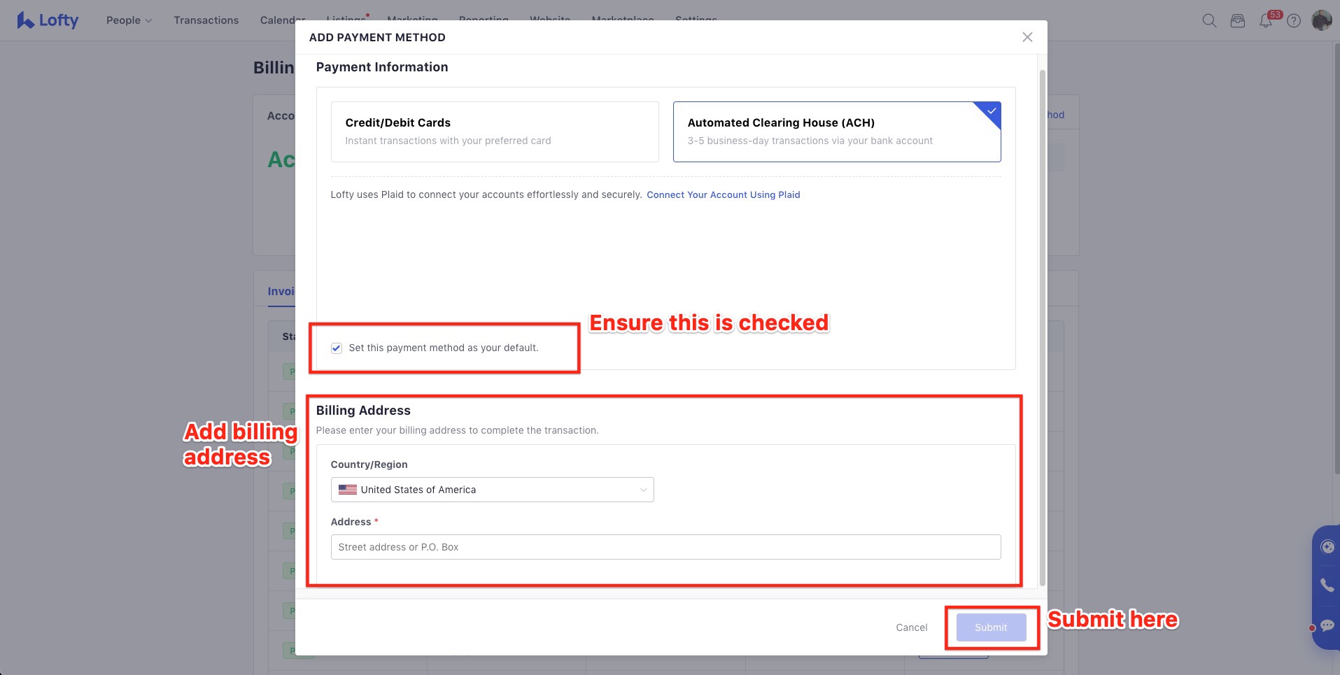Click the help question mark icon
1340x675 pixels.
click(1294, 20)
